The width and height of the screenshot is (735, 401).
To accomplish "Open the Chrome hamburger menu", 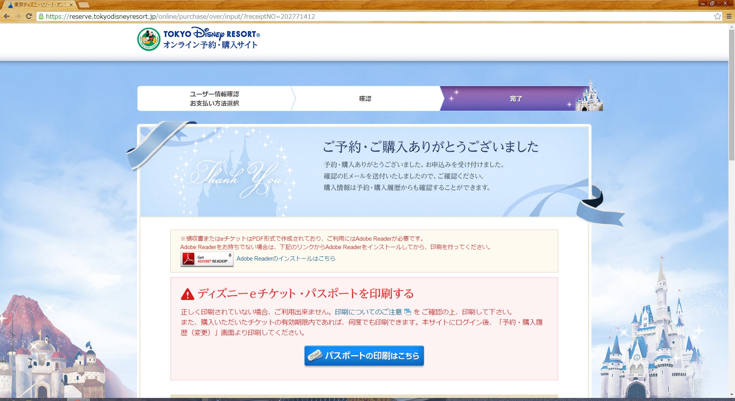I will (x=729, y=16).
